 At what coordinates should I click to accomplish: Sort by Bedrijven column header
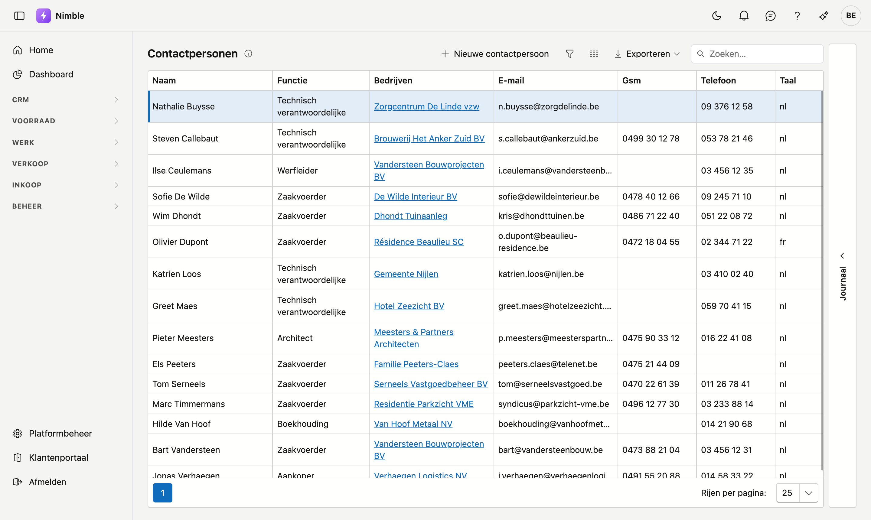432,81
